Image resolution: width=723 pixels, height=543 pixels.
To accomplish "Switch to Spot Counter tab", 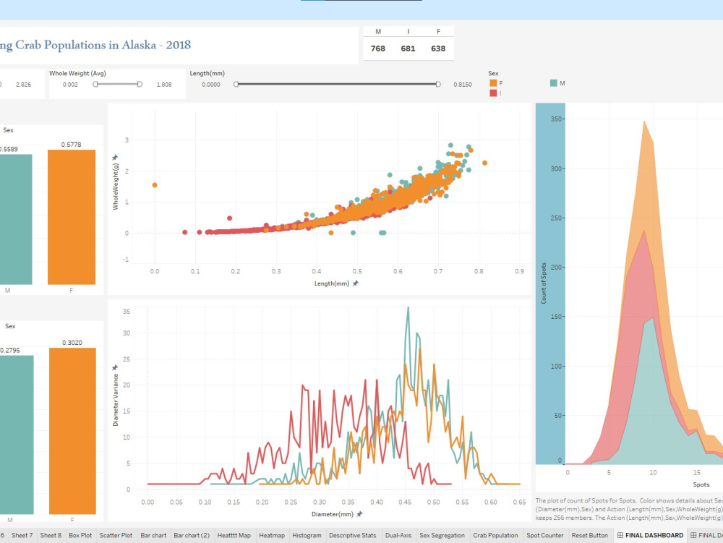I will pos(545,535).
